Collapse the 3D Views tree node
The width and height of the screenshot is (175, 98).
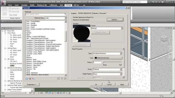5,59
